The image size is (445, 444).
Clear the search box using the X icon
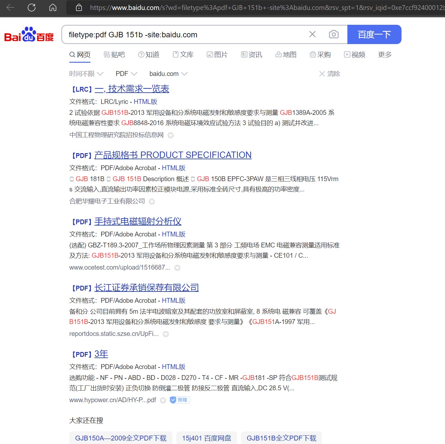point(312,34)
